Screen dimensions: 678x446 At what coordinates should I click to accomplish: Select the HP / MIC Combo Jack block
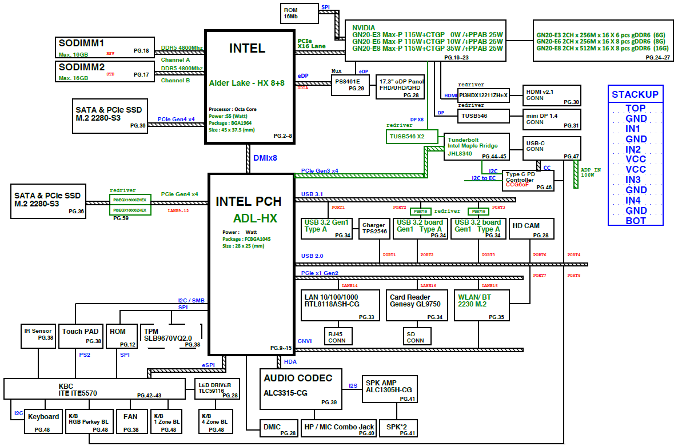[338, 428]
